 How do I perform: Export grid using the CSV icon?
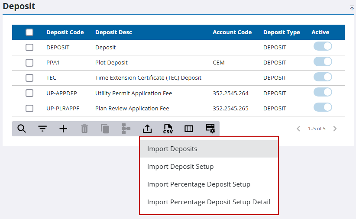[168, 129]
